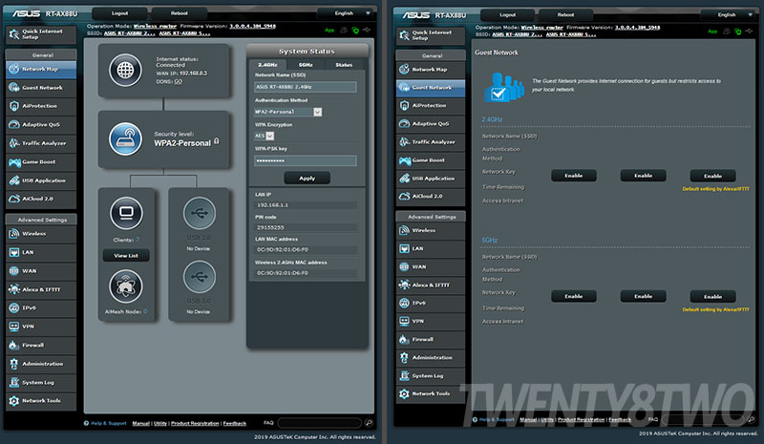Click the router security level icon
The image size is (764, 444).
tap(125, 138)
